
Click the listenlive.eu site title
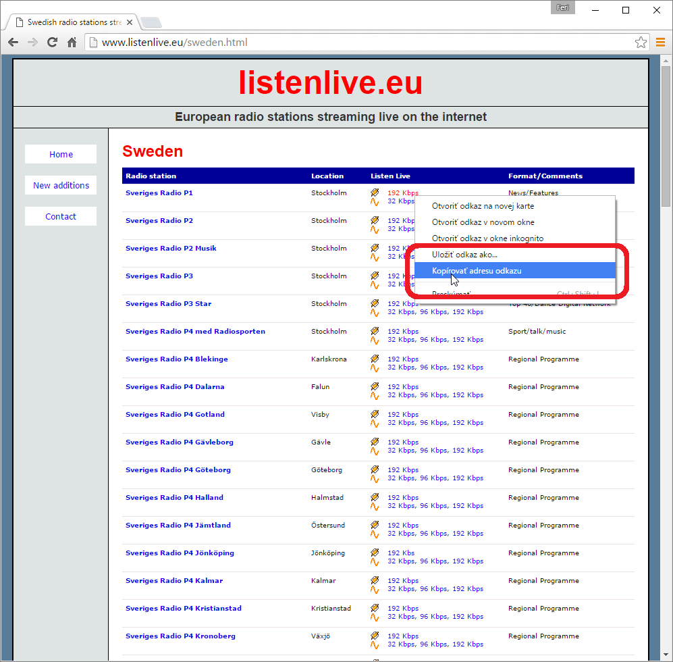[331, 82]
